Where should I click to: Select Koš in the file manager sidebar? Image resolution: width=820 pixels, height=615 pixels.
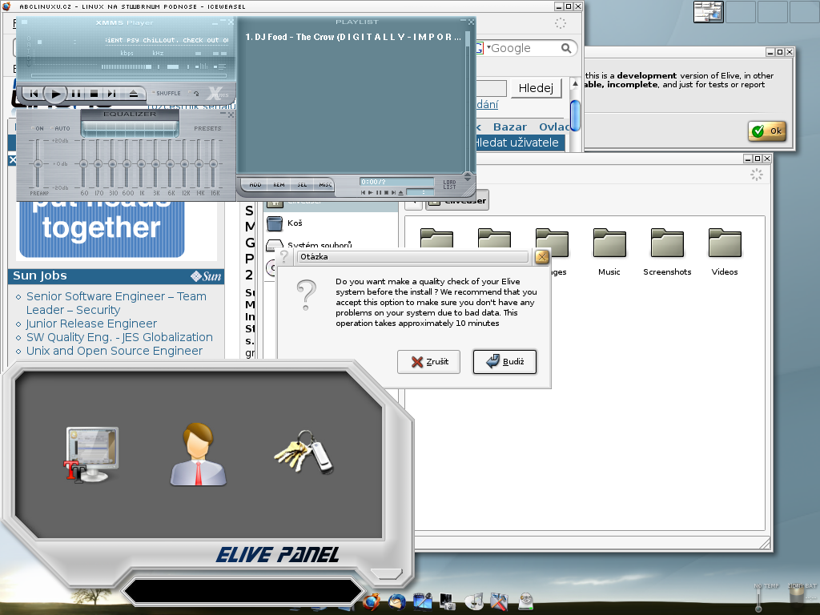click(x=294, y=223)
